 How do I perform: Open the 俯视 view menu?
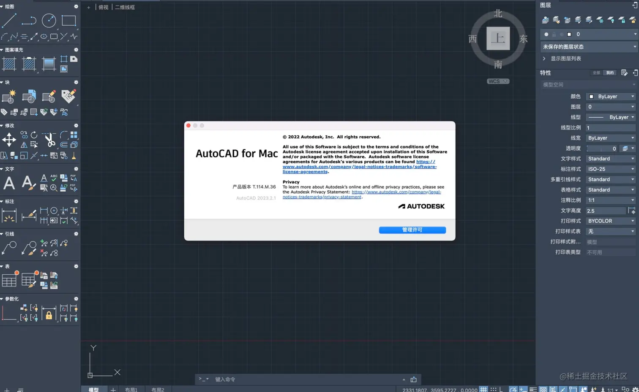pos(104,7)
